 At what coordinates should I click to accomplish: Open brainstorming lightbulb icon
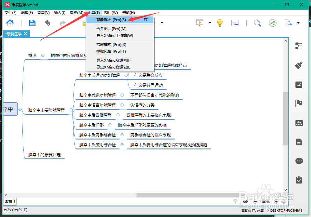pyautogui.click(x=220, y=23)
